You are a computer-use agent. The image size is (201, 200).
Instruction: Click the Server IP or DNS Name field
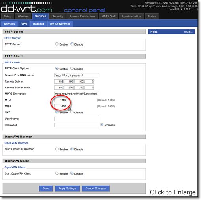coord(76,75)
